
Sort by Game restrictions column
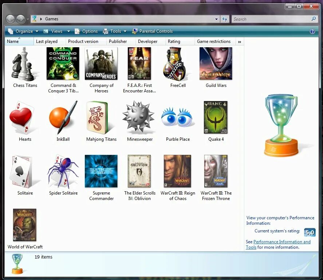pyautogui.click(x=215, y=41)
